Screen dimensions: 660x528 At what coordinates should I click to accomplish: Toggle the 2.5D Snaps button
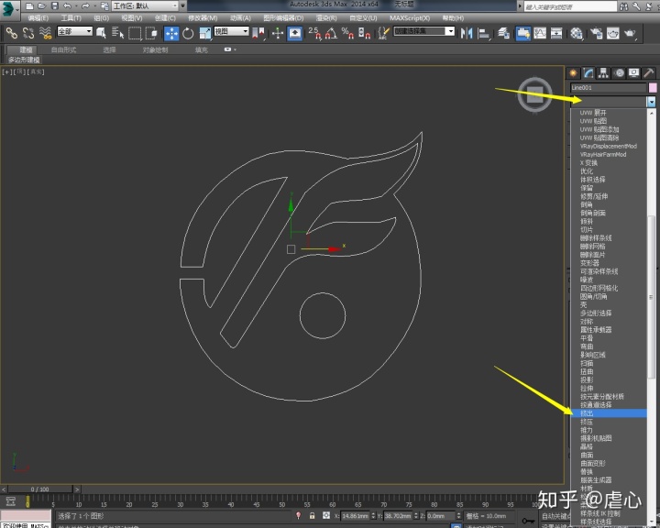(314, 33)
